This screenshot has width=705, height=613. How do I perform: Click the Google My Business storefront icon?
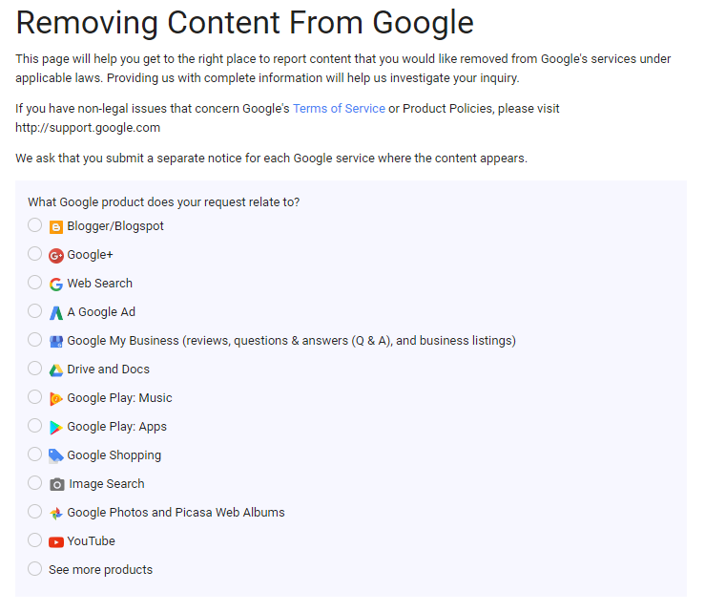click(x=56, y=342)
